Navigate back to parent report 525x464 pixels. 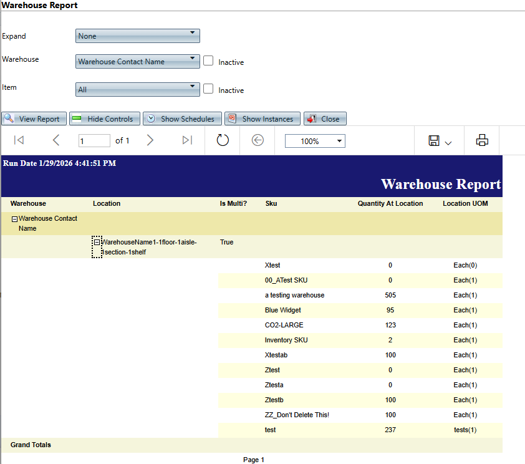pyautogui.click(x=258, y=140)
